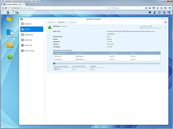Open the Firefox chat bubble icon
Image resolution: width=173 pixels, height=129 pixels.
[x=165, y=8]
